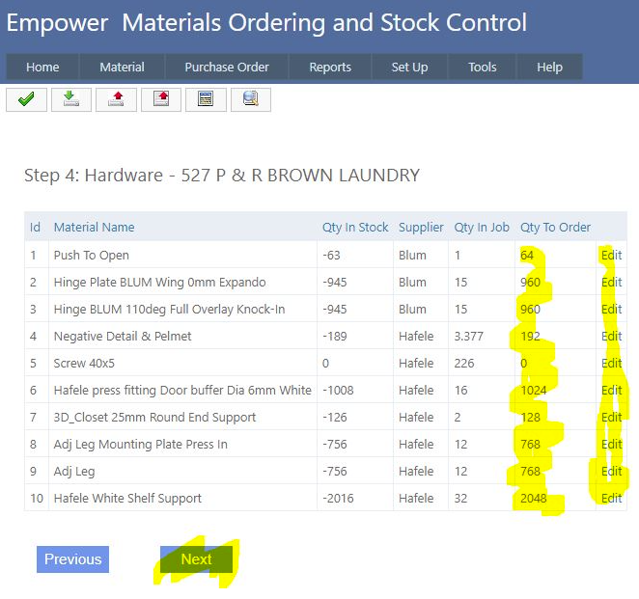The image size is (639, 599).
Task: Open the Home menu
Action: click(x=42, y=67)
